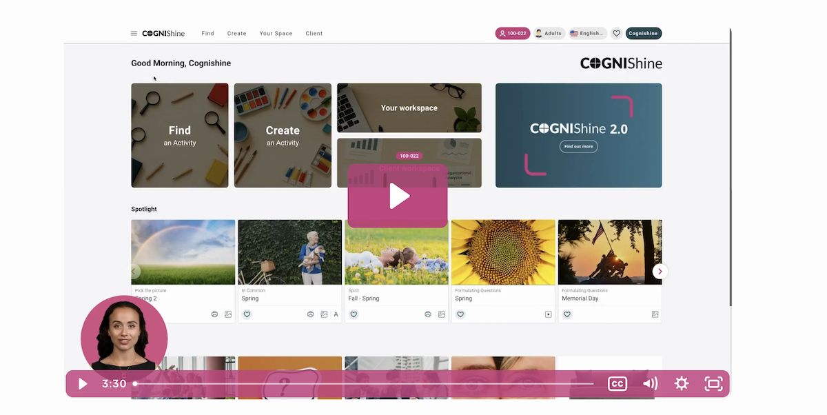This screenshot has width=827, height=415.
Task: Click the '3:30' video duration text
Action: [114, 384]
